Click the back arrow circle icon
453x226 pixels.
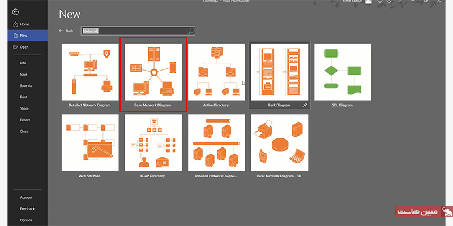(x=15, y=11)
